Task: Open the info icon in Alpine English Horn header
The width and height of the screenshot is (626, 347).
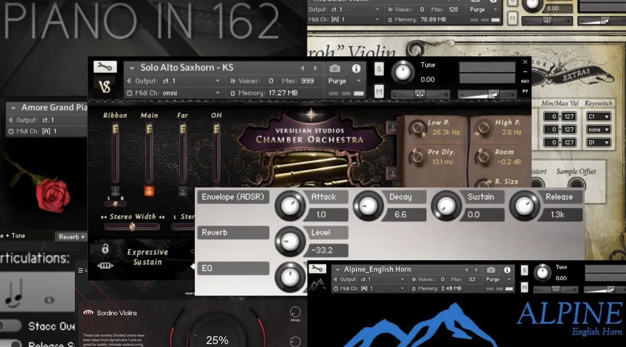Action: point(507,270)
